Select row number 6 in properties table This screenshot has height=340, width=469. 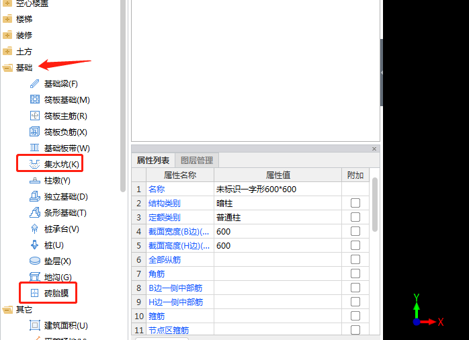click(139, 259)
